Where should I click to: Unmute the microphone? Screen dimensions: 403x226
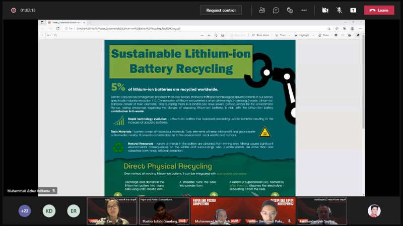pyautogui.click(x=339, y=10)
